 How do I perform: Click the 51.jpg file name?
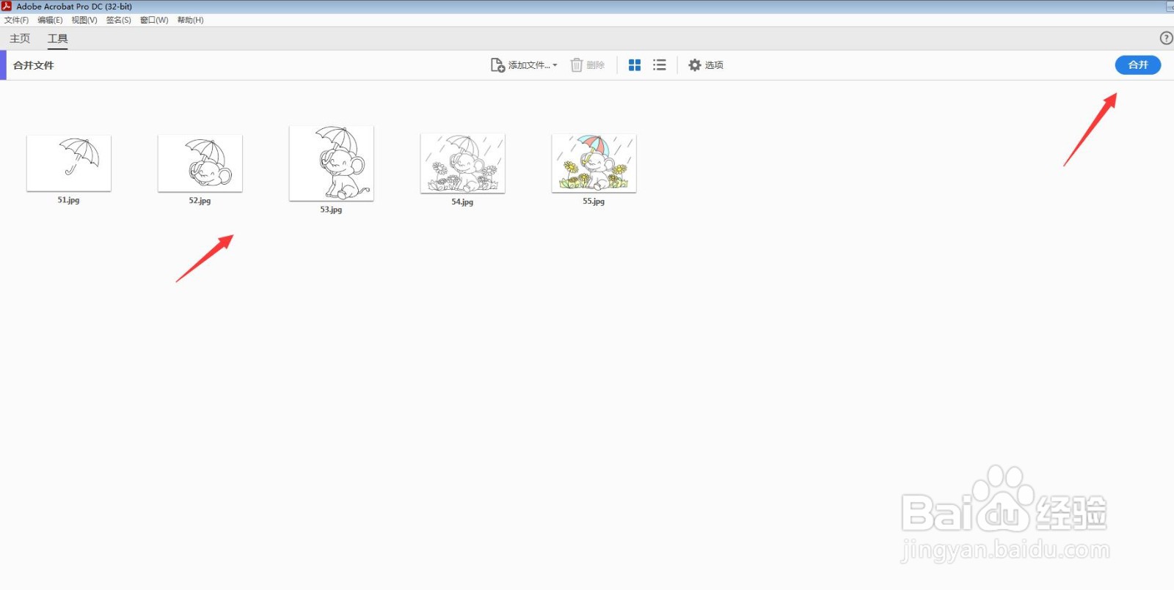[68, 200]
